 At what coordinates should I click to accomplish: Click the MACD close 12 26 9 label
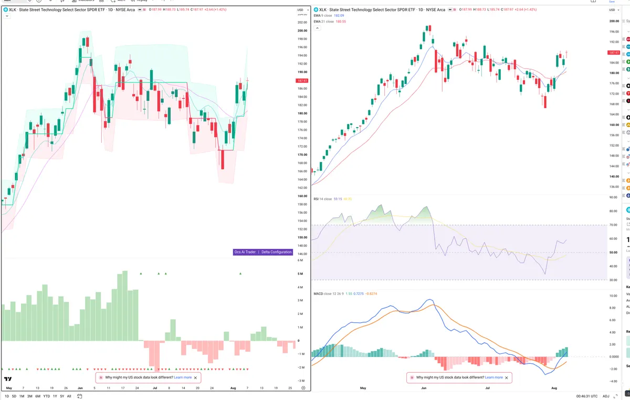(x=329, y=293)
